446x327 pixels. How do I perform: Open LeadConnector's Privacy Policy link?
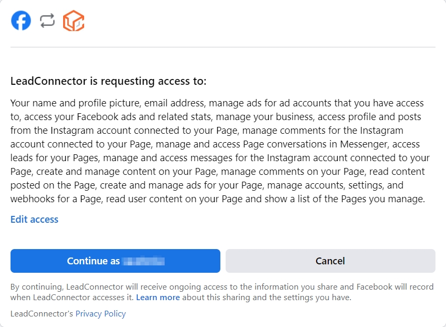[x=100, y=314]
